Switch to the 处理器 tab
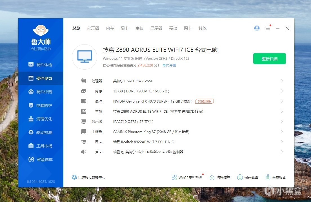The width and height of the screenshot is (311, 202). tap(93, 28)
